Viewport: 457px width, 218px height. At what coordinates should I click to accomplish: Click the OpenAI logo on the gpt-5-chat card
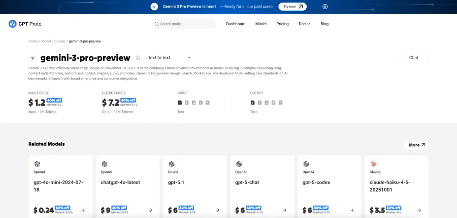(x=239, y=164)
